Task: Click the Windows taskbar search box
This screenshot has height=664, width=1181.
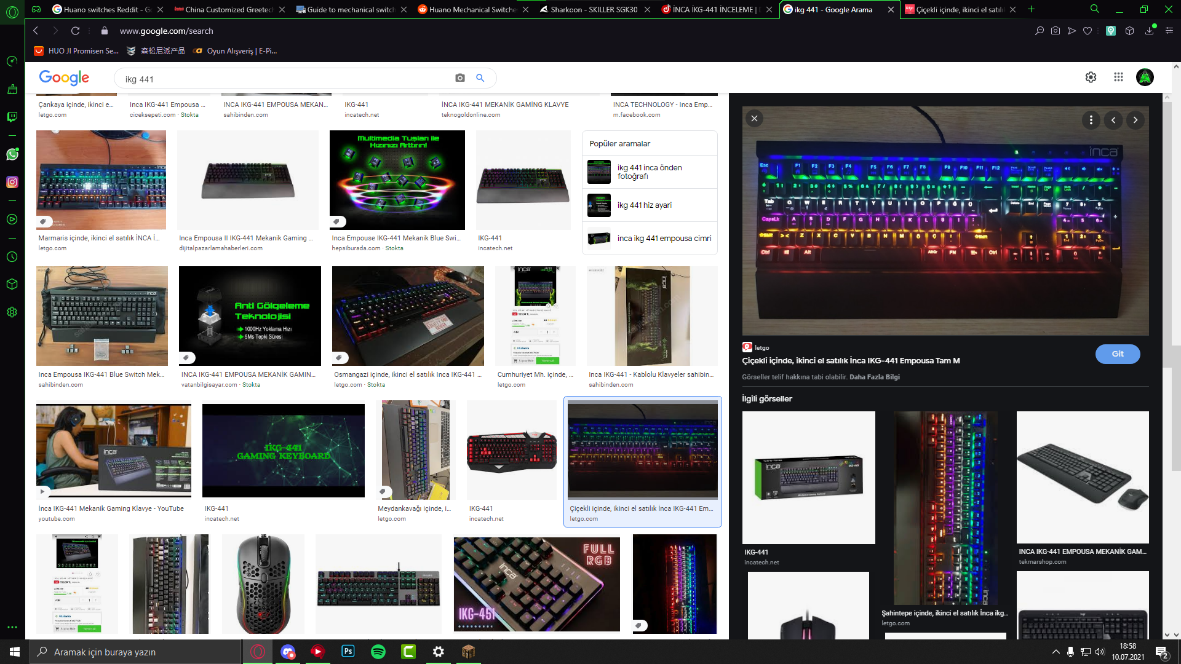Action: (135, 652)
